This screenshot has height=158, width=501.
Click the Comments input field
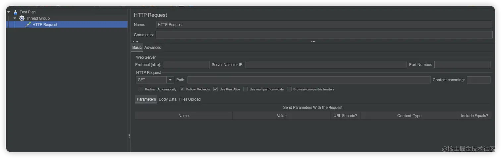click(324, 35)
